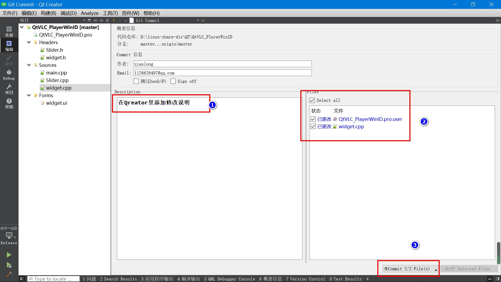Open the 控件(W) menu
Screen dimensions: 501x282
130,13
